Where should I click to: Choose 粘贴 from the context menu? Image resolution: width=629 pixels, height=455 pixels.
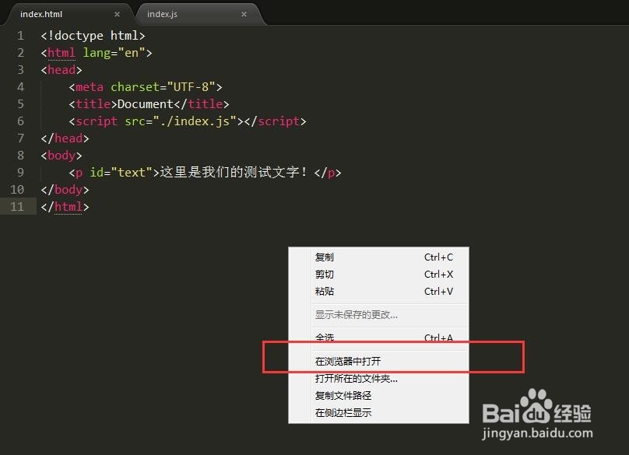(x=378, y=292)
